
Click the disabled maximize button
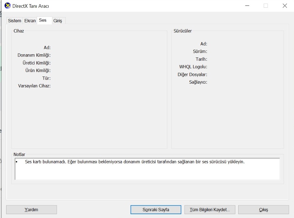click(266, 6)
